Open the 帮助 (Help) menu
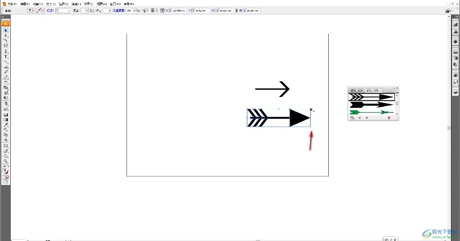This screenshot has width=460, height=241. click(x=128, y=4)
